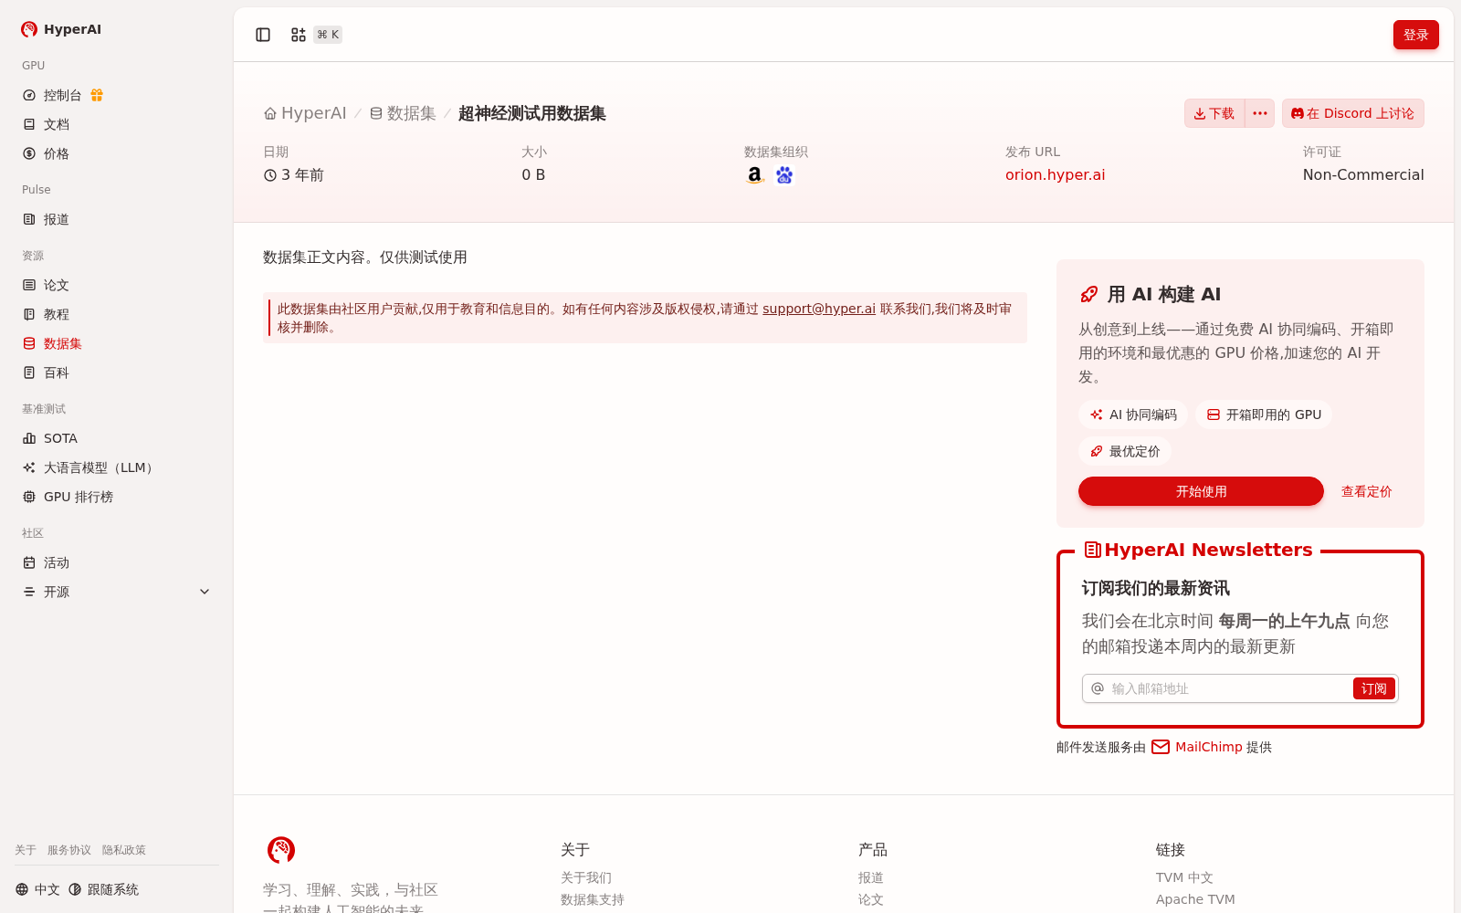Click footer 报道 link under 产品
The image size is (1461, 913).
point(871,877)
